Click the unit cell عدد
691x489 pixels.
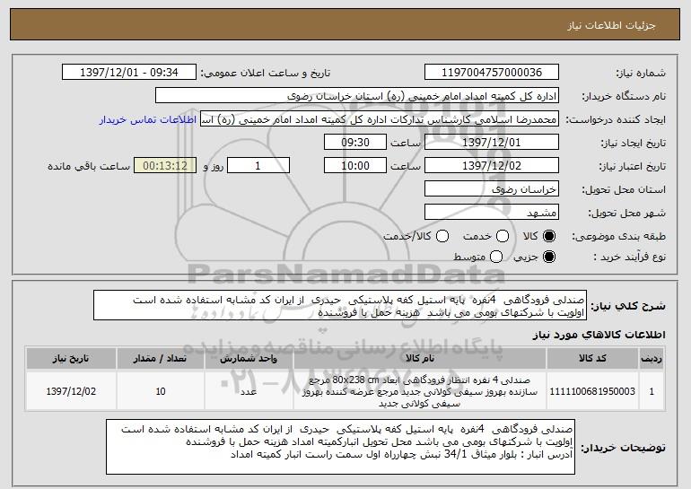(x=249, y=391)
